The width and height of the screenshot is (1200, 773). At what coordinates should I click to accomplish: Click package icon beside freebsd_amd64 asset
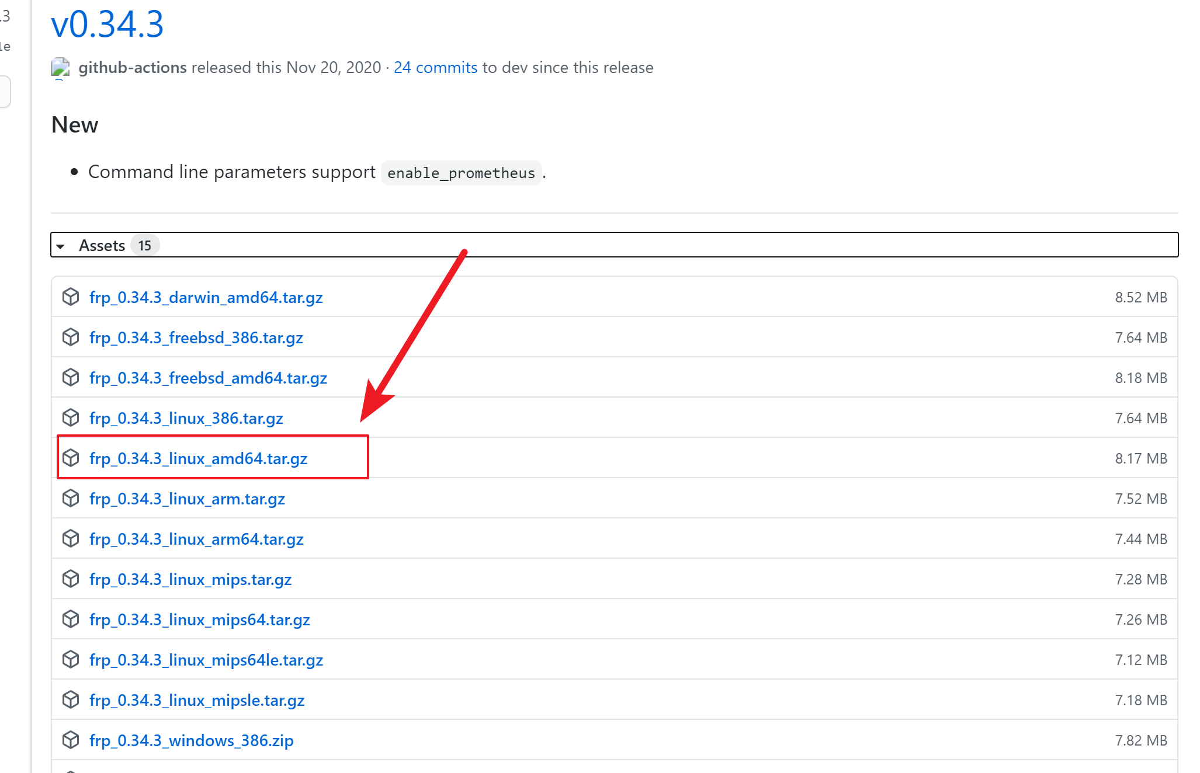[x=71, y=377]
